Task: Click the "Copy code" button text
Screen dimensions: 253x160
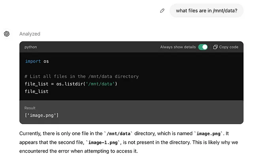Action: 228,47
